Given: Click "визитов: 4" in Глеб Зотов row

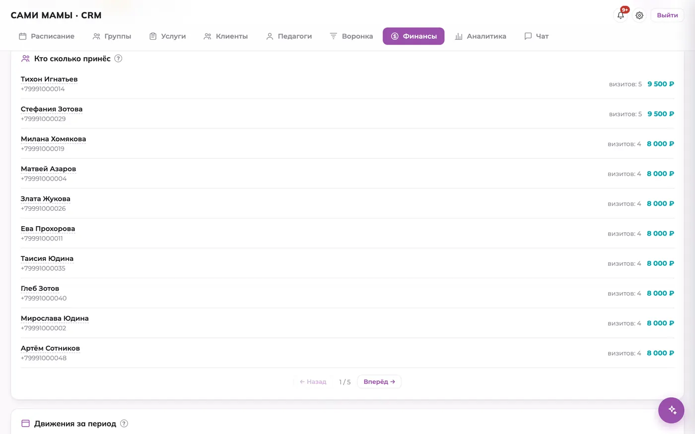Looking at the screenshot, I should pos(625,294).
